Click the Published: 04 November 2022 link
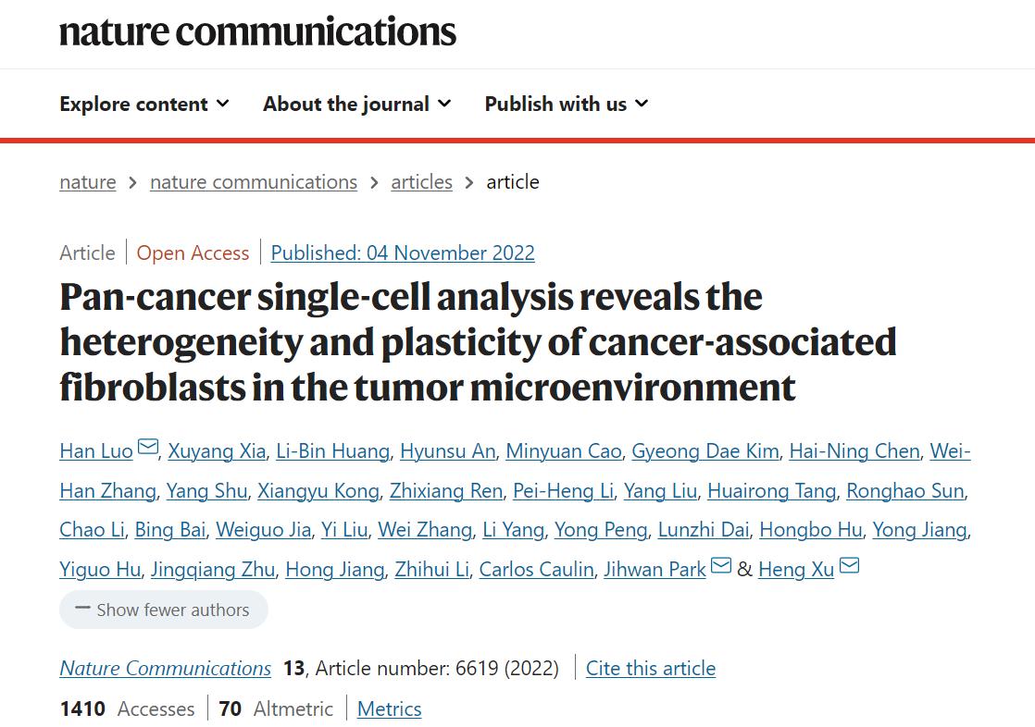The width and height of the screenshot is (1035, 727). 403,253
